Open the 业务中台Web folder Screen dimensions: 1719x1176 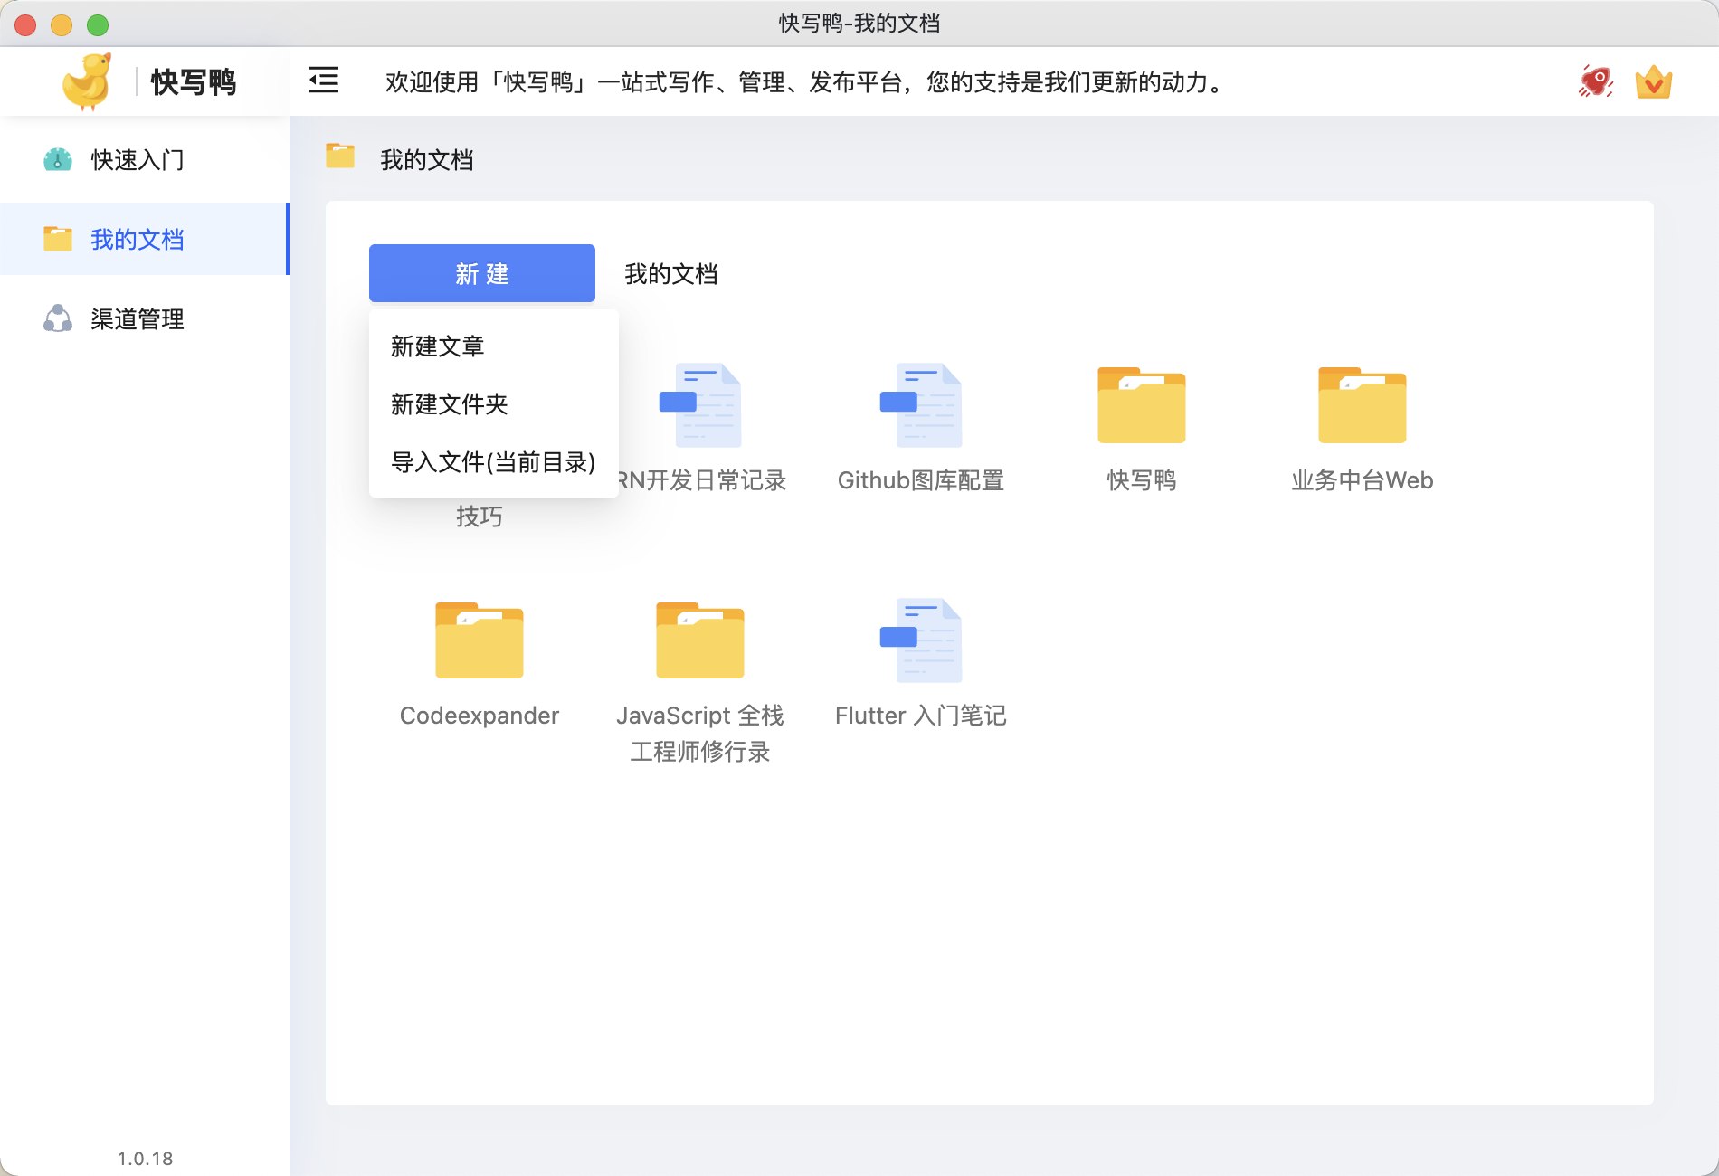(x=1361, y=404)
